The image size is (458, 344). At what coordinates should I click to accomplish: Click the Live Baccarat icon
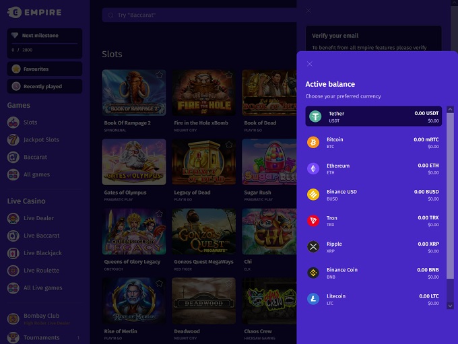pyautogui.click(x=13, y=236)
